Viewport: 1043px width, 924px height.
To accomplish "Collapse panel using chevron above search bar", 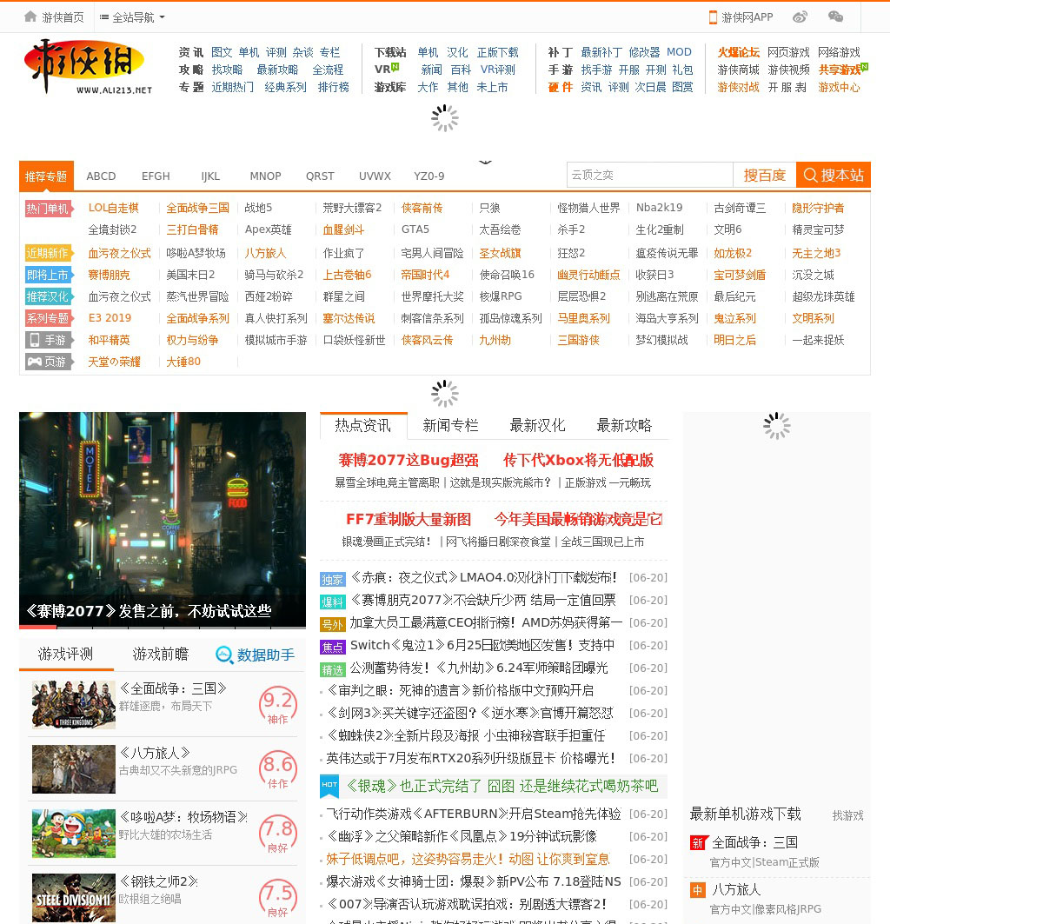I will coord(485,162).
